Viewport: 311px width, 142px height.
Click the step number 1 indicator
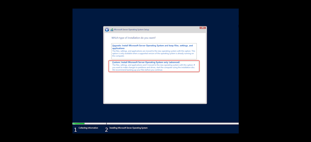75,130
